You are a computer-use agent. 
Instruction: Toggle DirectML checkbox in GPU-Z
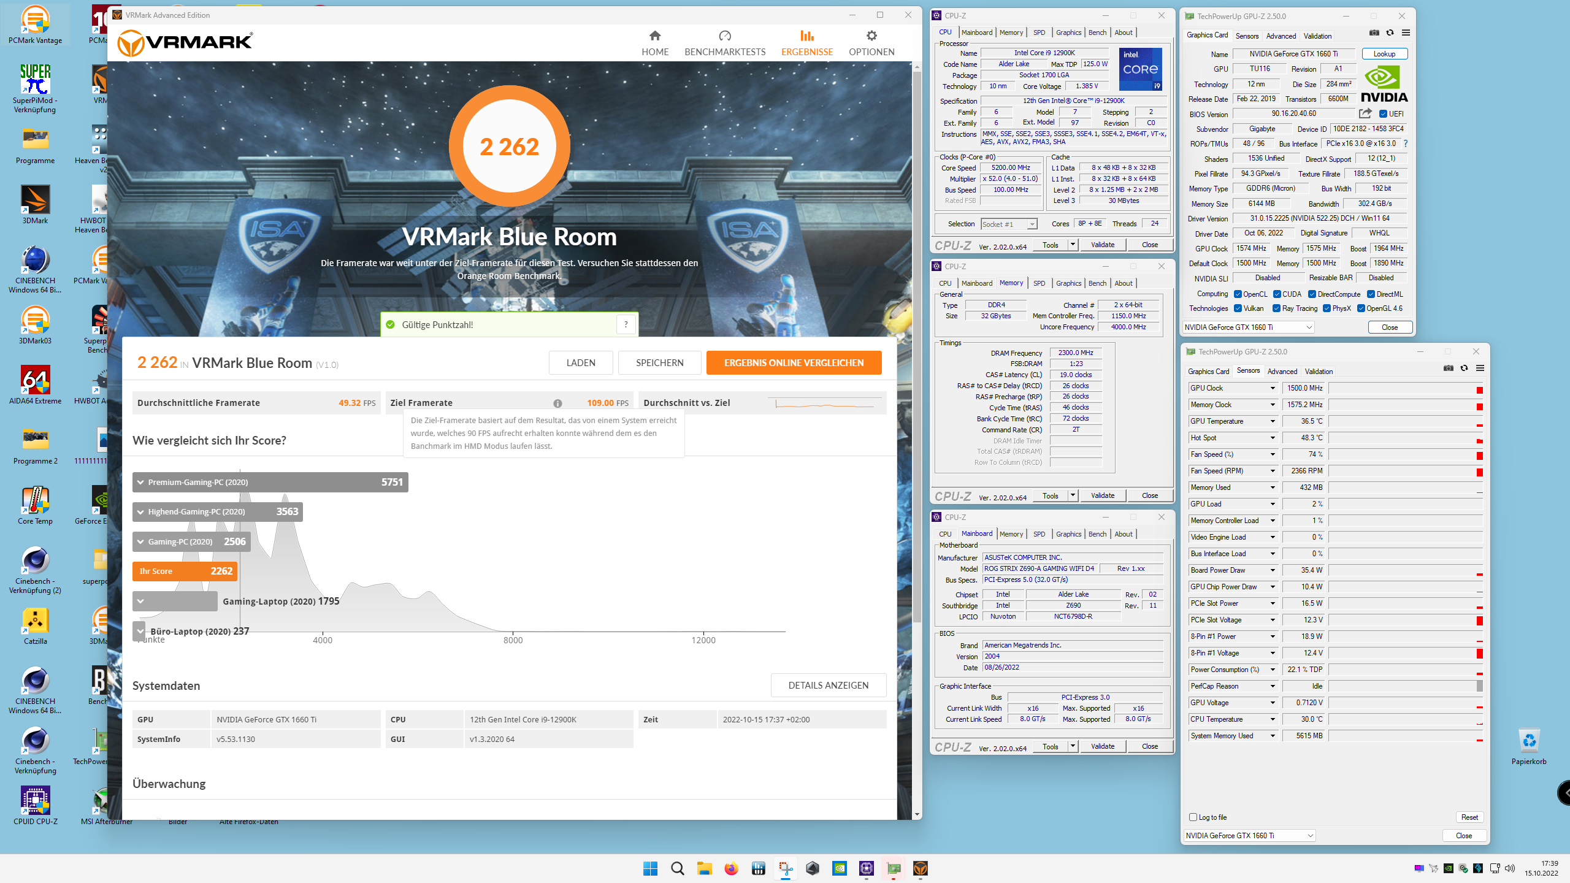[1371, 294]
